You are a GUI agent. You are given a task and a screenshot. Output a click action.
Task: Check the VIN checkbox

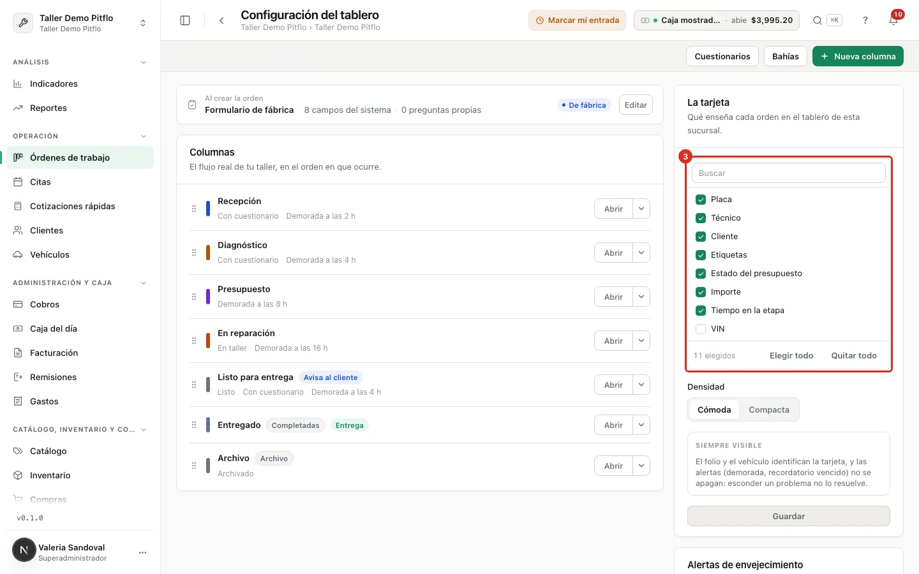701,328
